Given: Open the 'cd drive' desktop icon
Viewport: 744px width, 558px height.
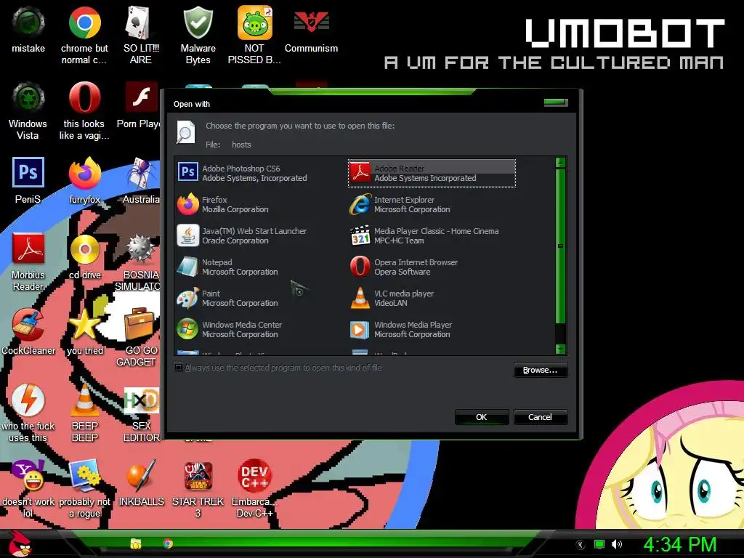Looking at the screenshot, I should [84, 256].
